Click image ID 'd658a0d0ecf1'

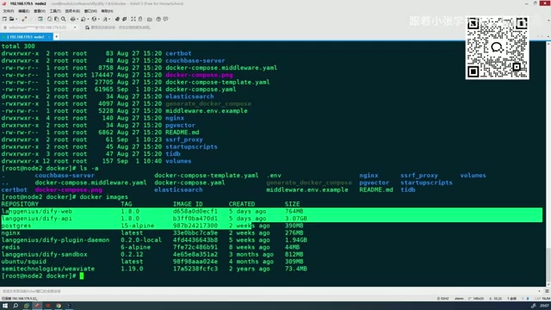[195, 211]
